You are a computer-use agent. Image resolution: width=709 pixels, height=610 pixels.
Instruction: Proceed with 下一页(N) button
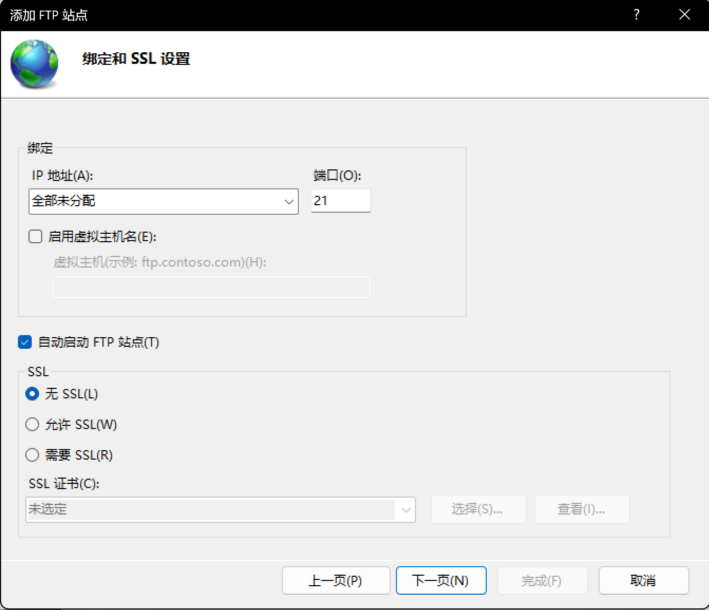pyautogui.click(x=441, y=580)
